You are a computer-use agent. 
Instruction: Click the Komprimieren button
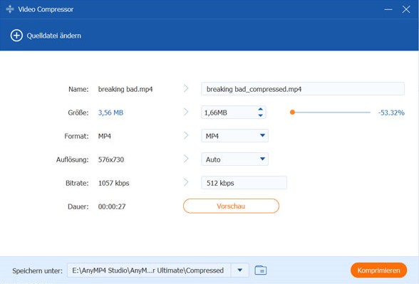point(378,270)
